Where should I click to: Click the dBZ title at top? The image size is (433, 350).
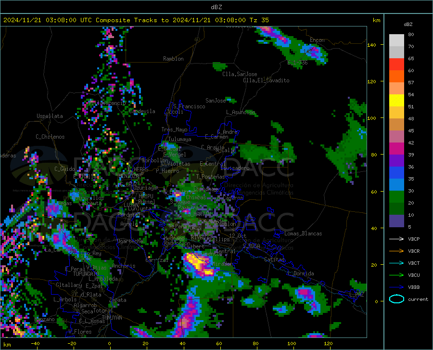(216, 7)
